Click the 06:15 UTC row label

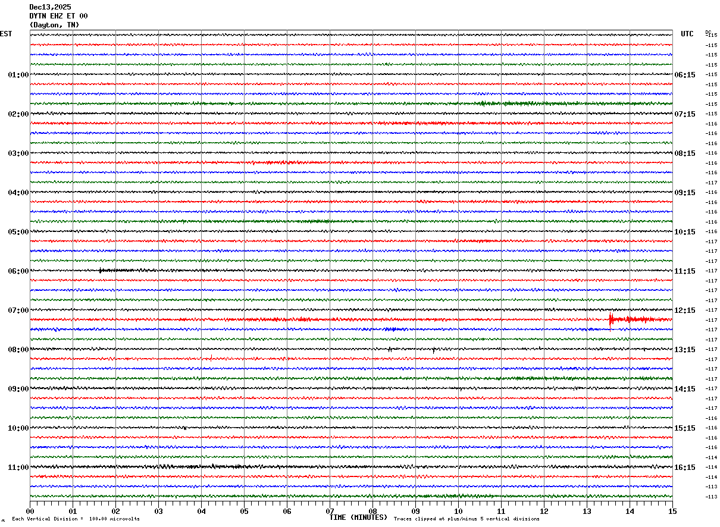coord(685,75)
